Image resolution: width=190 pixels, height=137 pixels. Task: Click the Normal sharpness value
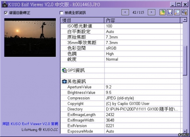click(x=112, y=59)
